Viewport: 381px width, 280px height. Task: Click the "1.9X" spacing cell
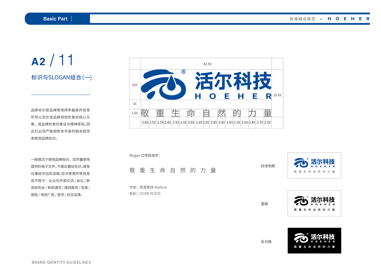click(x=206, y=122)
